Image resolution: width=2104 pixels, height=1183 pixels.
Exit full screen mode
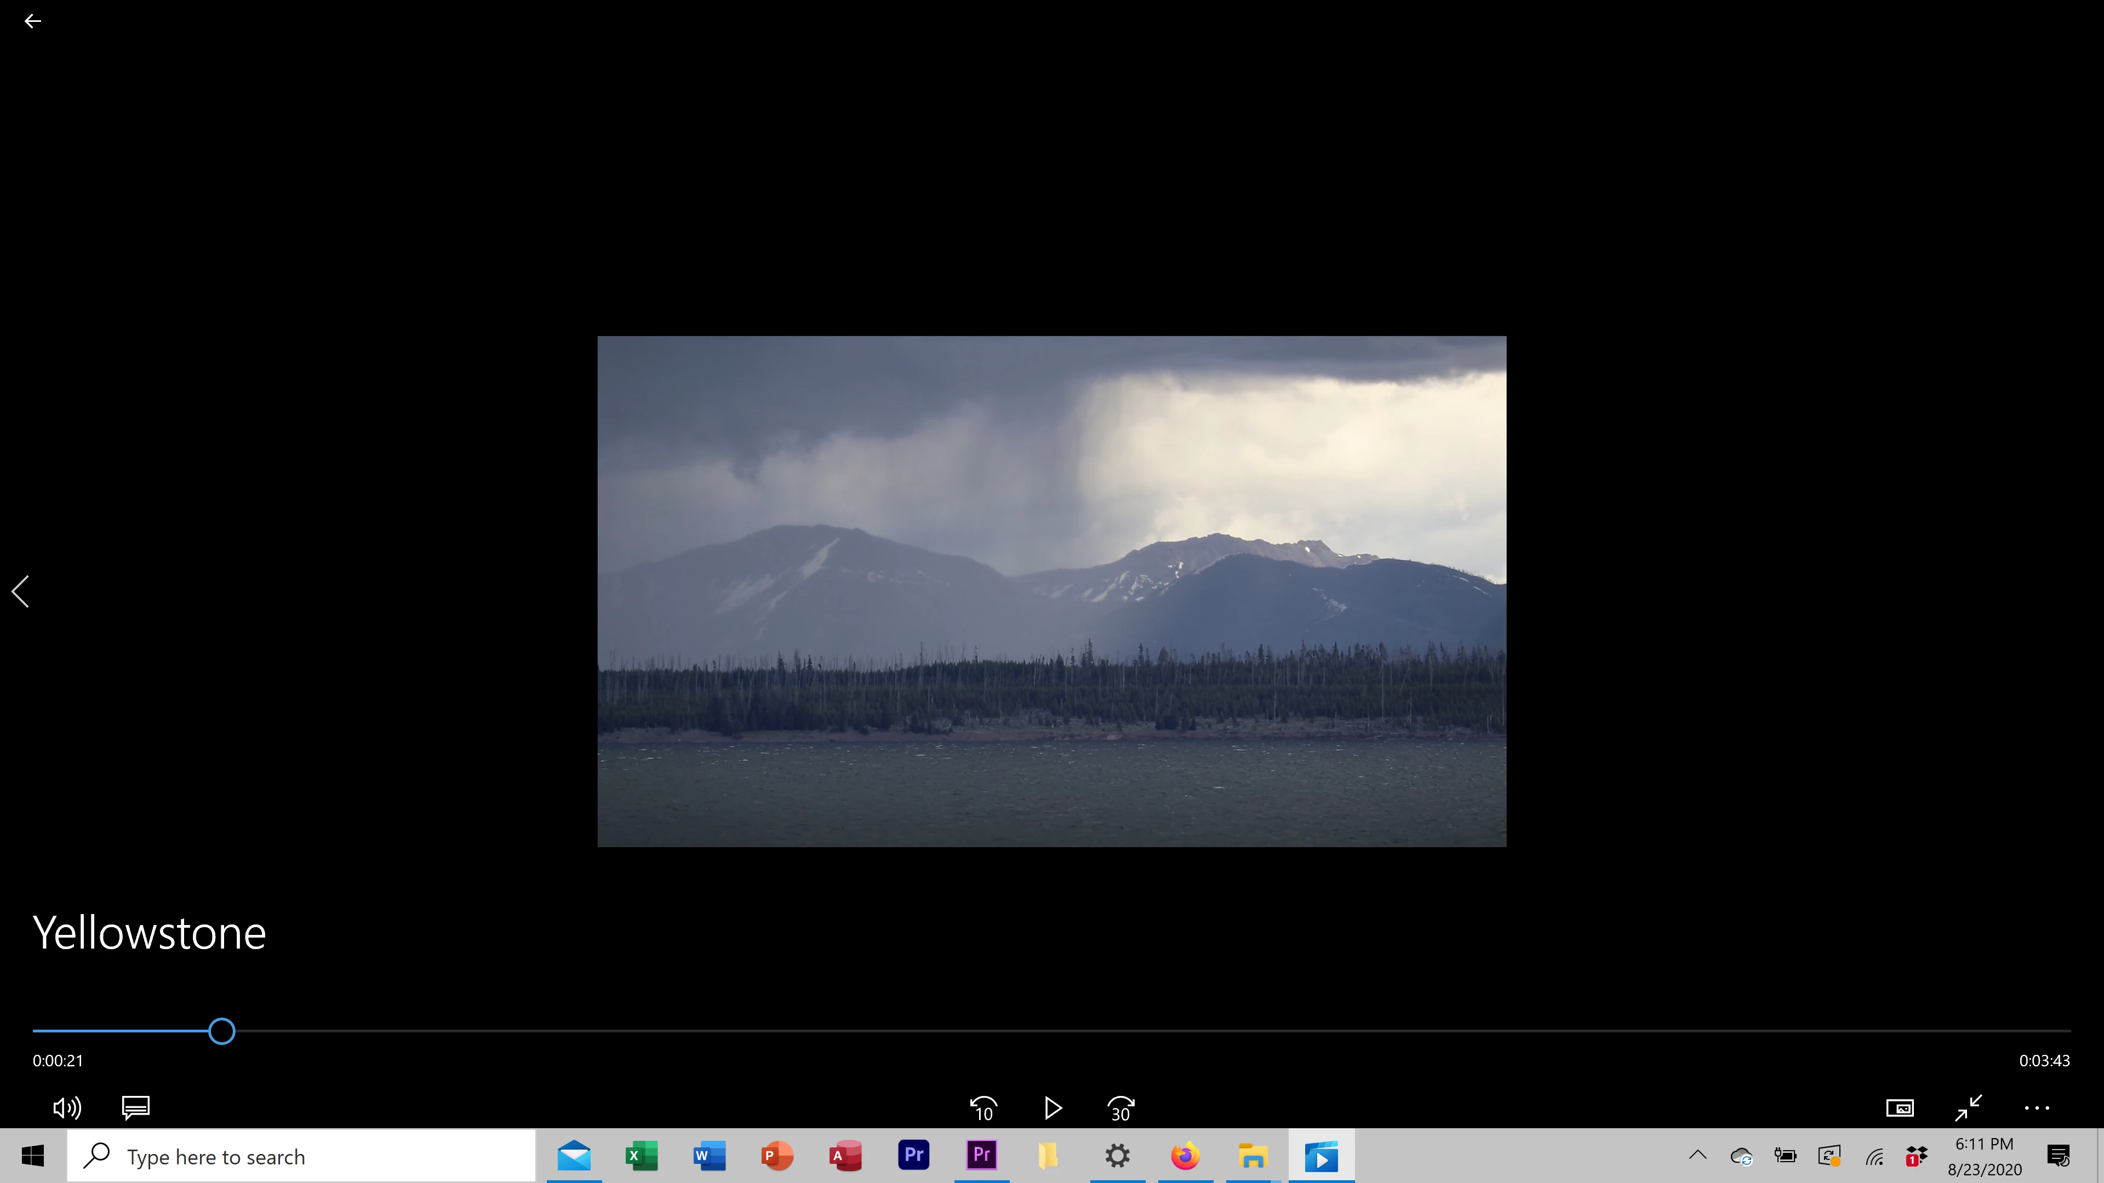pyautogui.click(x=1969, y=1108)
